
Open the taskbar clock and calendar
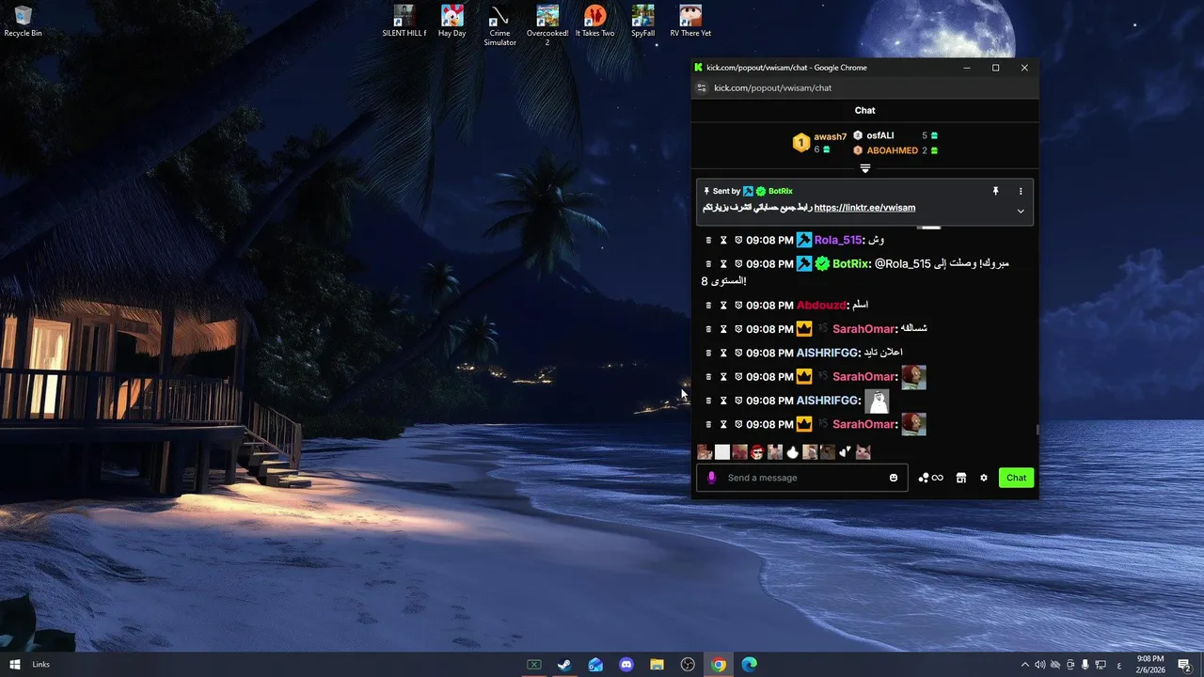pyautogui.click(x=1150, y=665)
